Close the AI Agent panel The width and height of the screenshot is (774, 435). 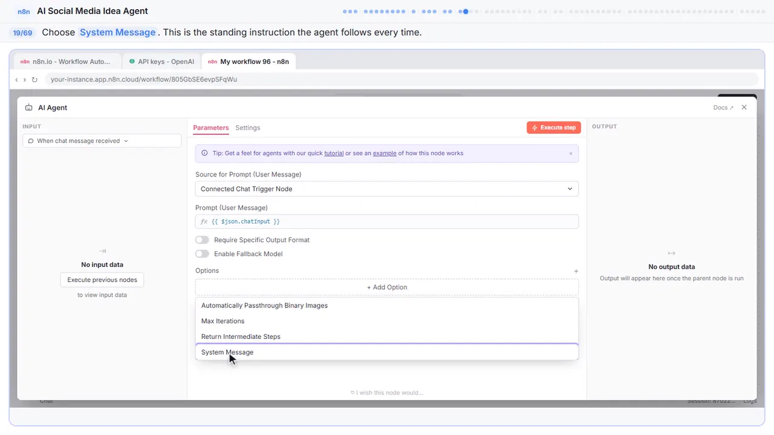click(744, 108)
